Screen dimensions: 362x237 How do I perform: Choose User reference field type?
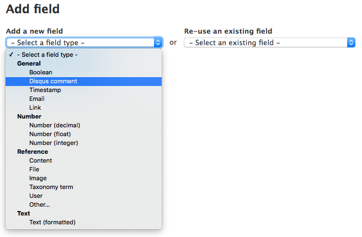(83, 196)
